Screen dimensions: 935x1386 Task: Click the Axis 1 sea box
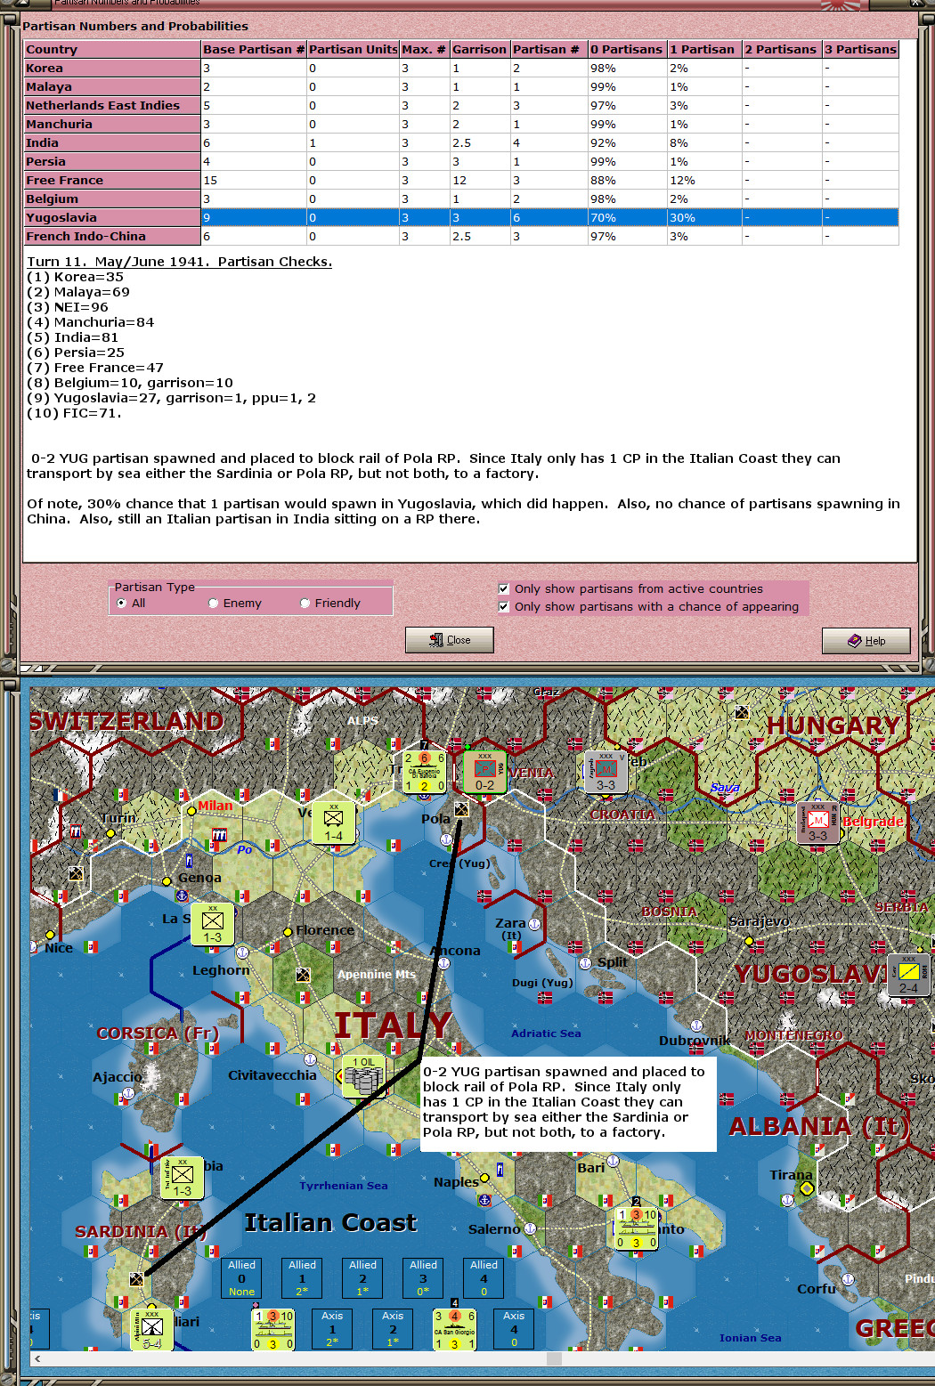click(x=332, y=1328)
